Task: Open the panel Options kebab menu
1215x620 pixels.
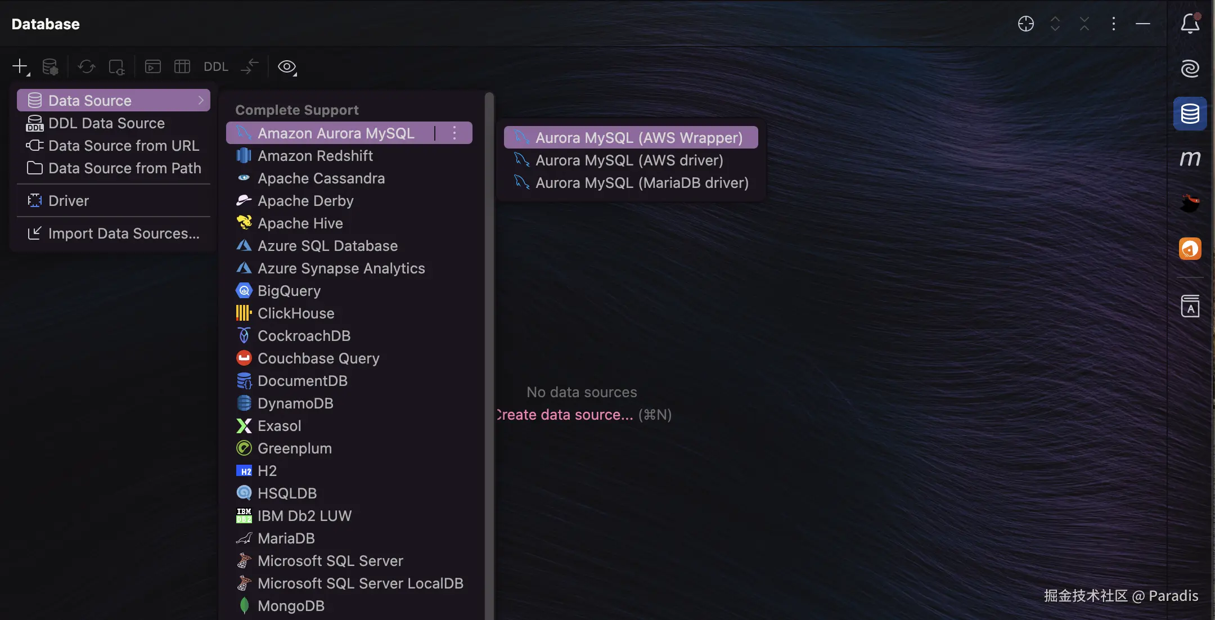Action: 1114,24
